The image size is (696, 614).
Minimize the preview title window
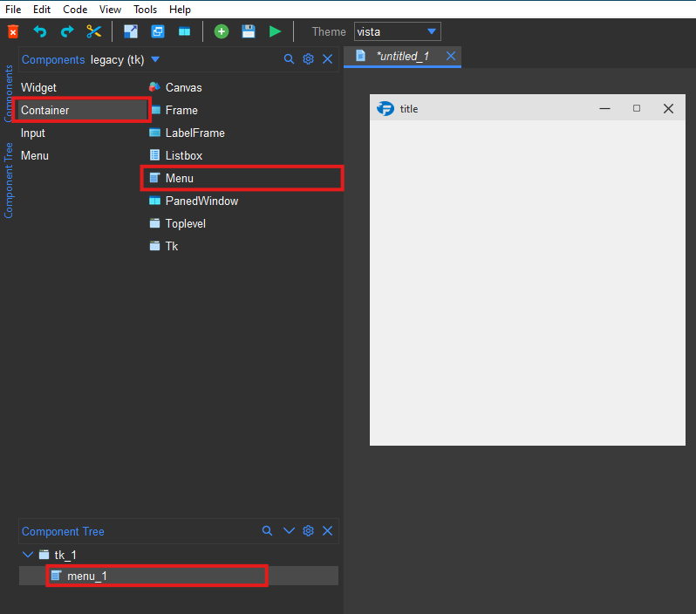tap(604, 108)
